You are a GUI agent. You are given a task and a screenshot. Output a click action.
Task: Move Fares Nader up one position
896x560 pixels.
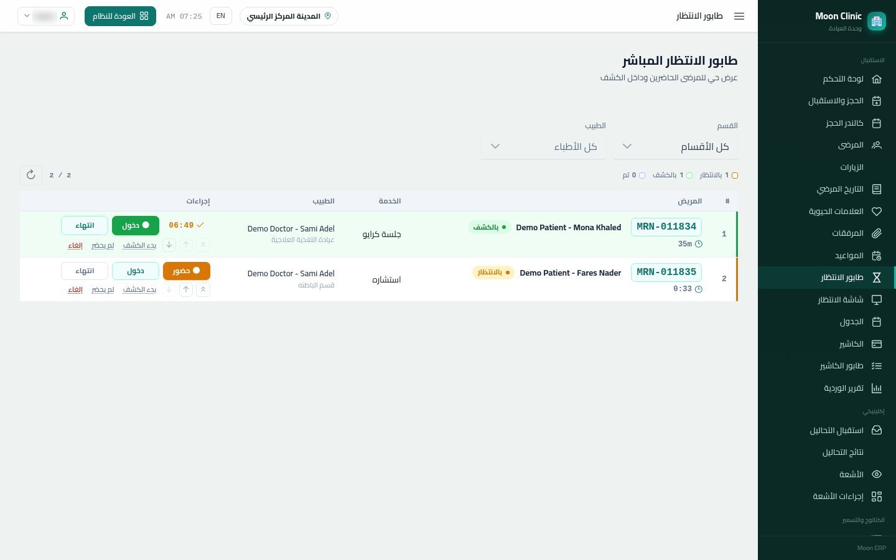[x=186, y=289]
